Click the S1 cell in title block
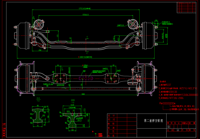This screenshot has width=200, height=139. (168, 127)
